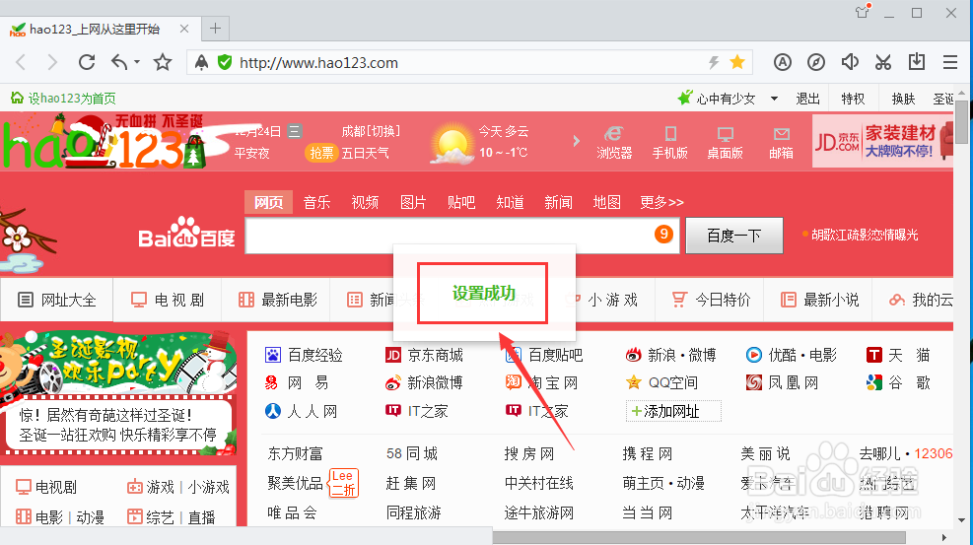The image size is (973, 545).
Task: Open the 最新小说 nav item
Action: 820,300
